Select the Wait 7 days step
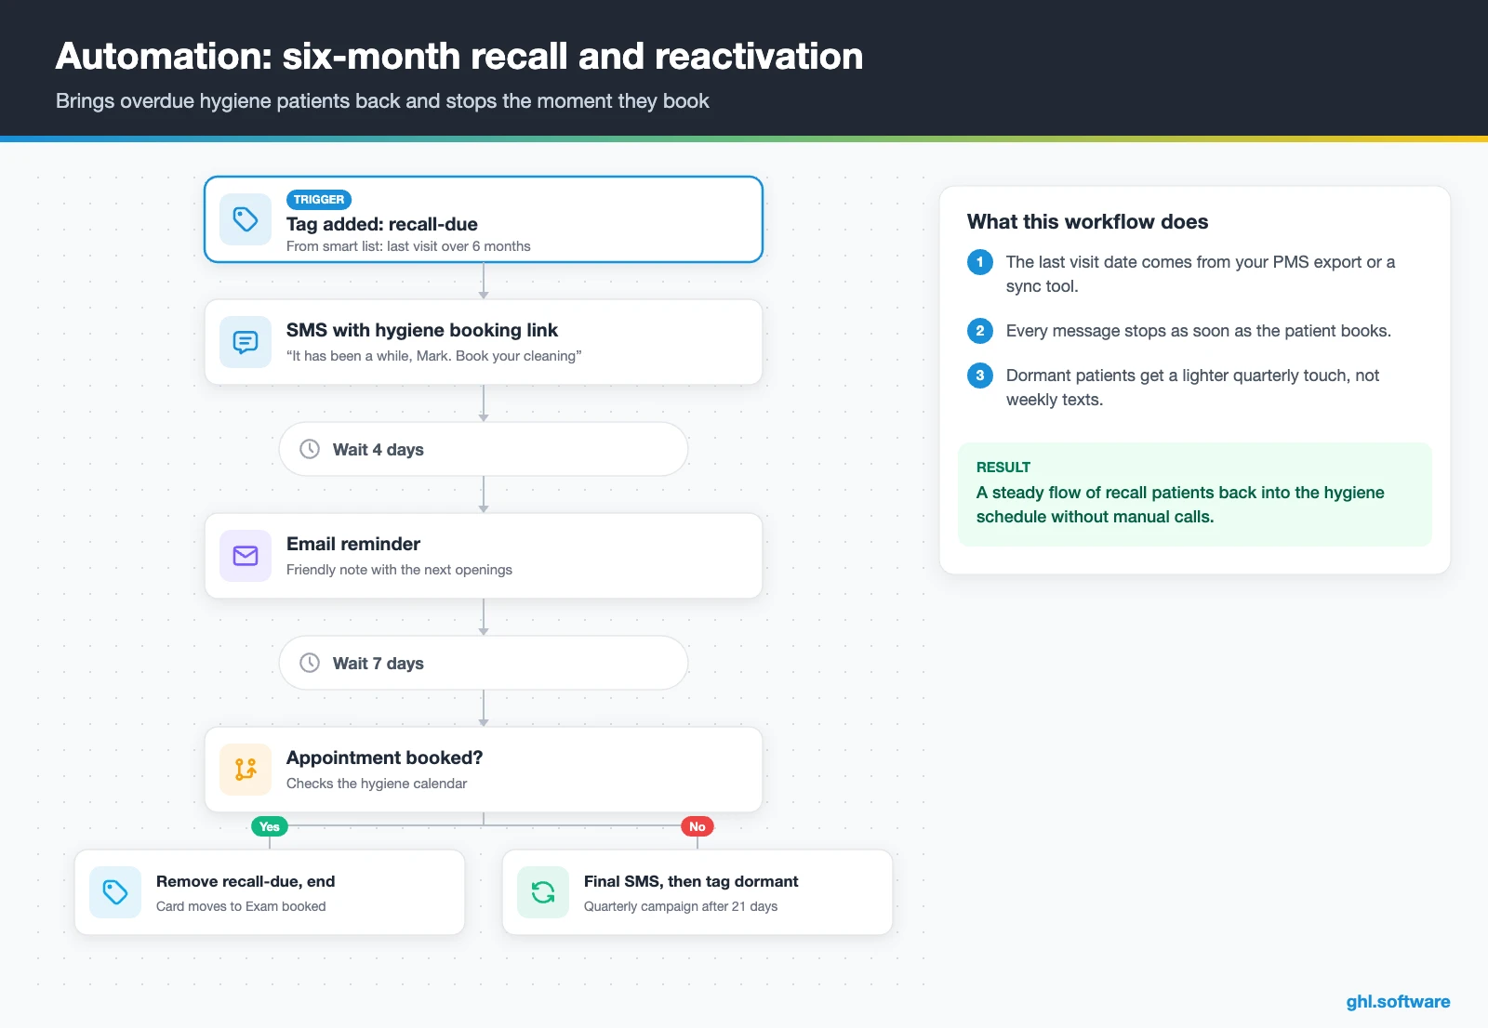 pyautogui.click(x=484, y=663)
